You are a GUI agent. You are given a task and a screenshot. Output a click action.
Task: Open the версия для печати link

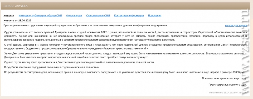tap(236, 25)
